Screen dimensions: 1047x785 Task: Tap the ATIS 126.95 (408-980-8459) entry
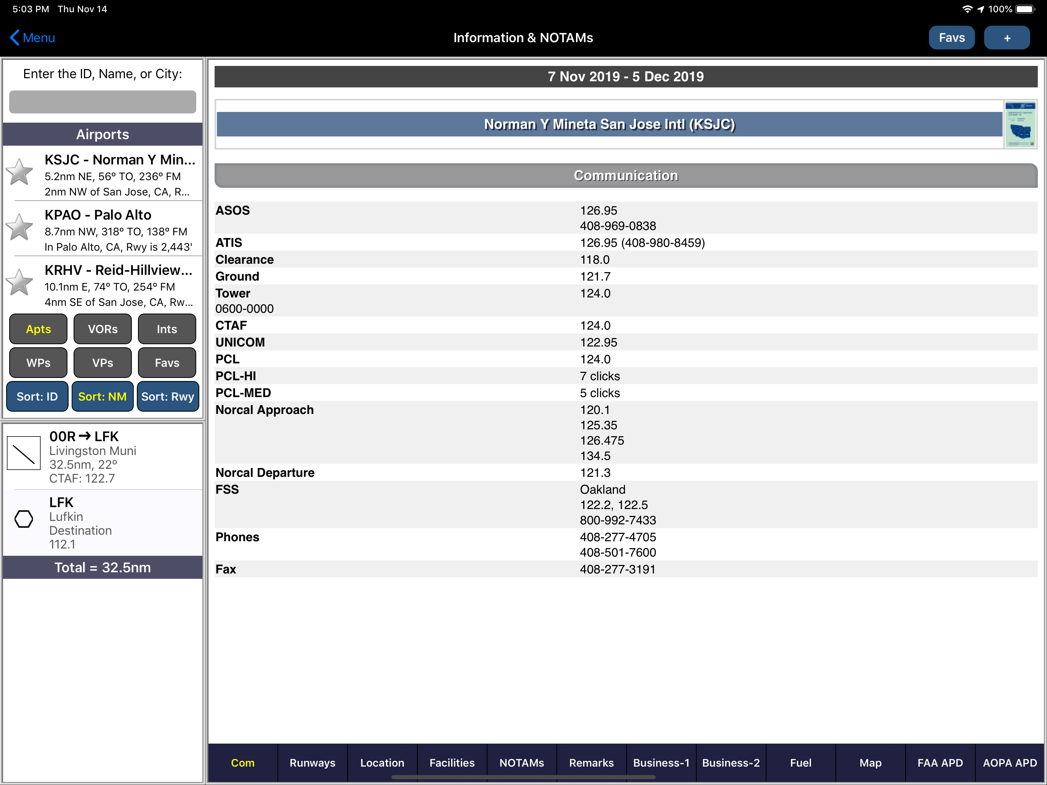(643, 243)
